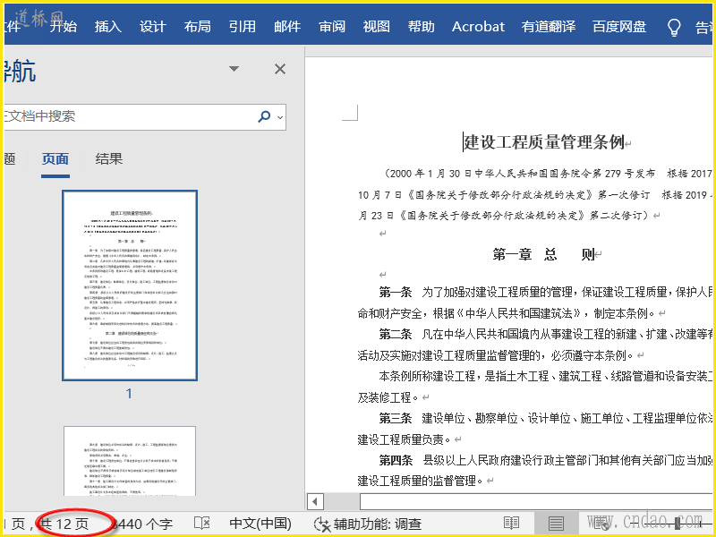Open the 帮助 ribbon tab
Image resolution: width=716 pixels, height=537 pixels.
pos(421,27)
